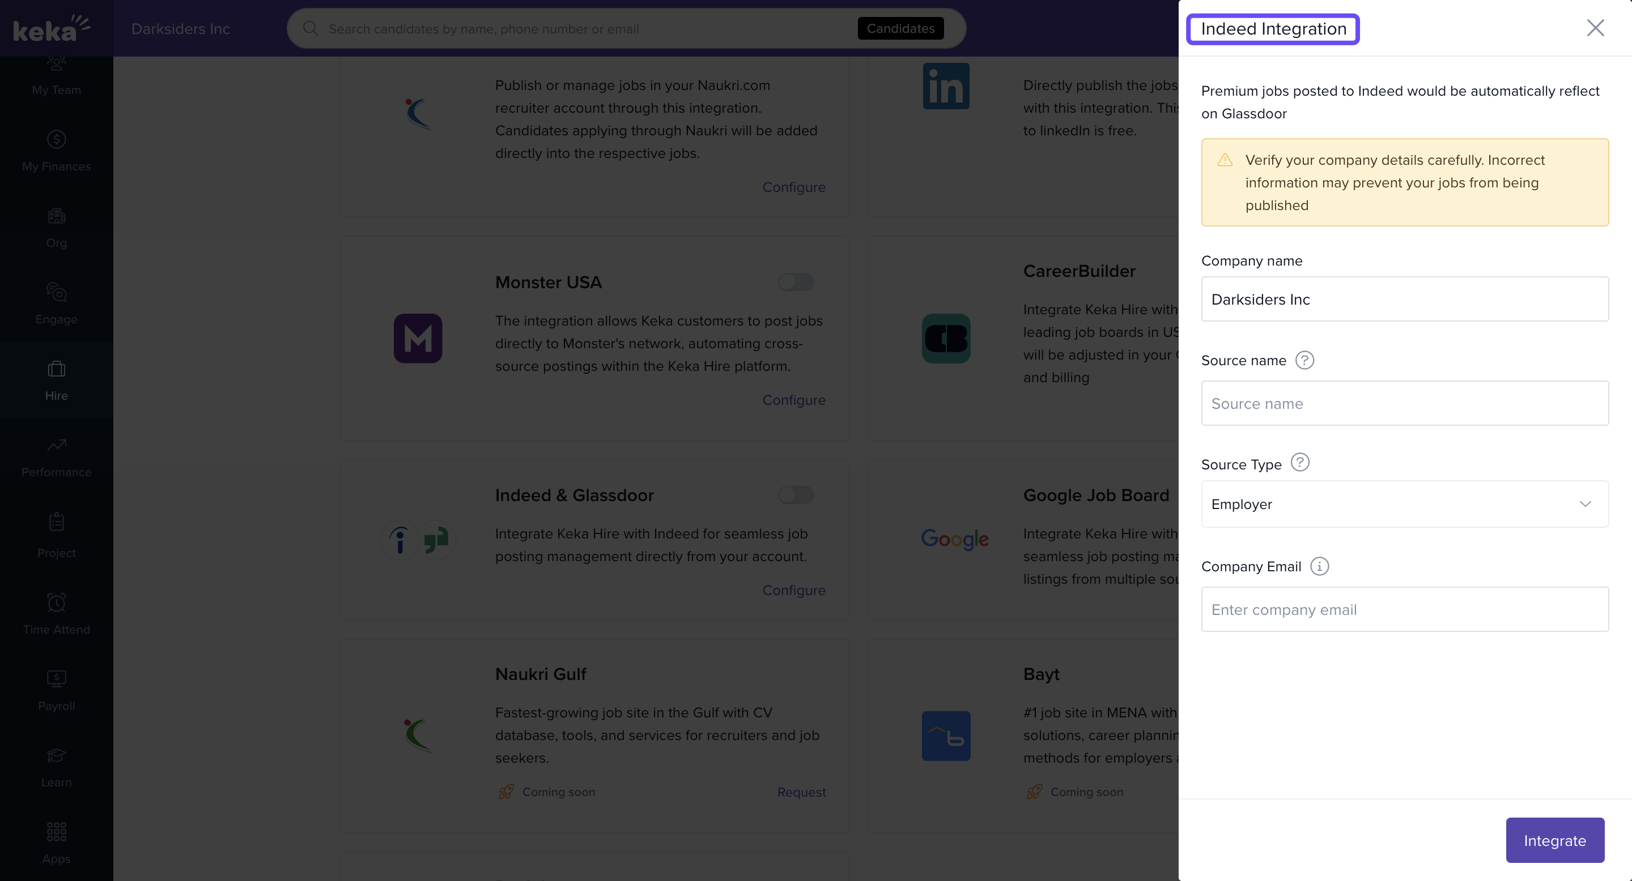This screenshot has height=881, width=1632.
Task: Open the Payroll sidebar icon
Action: 57,679
